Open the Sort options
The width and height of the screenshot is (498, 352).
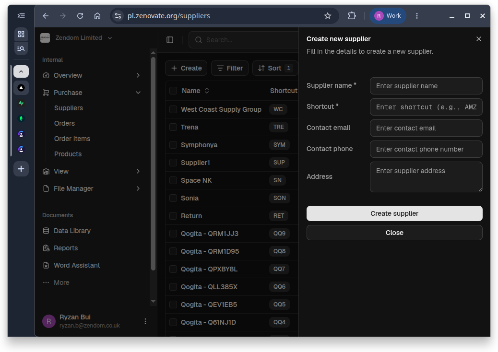(x=275, y=68)
